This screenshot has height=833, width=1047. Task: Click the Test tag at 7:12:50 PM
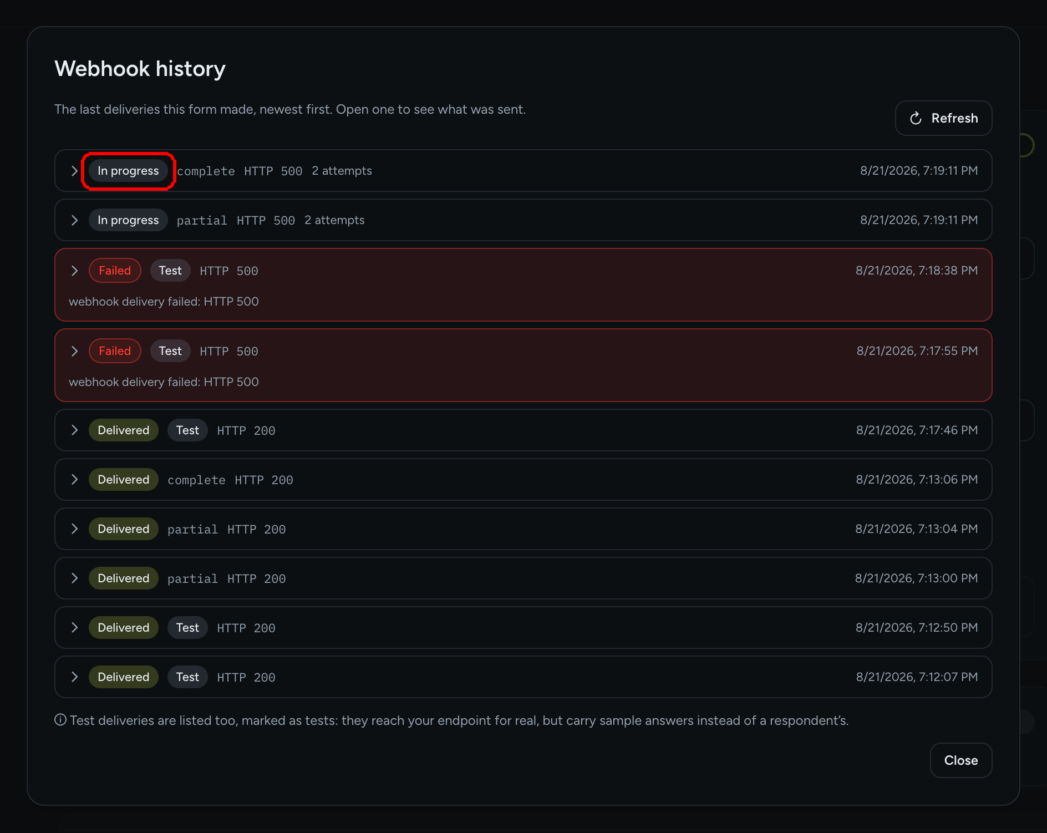coord(187,628)
